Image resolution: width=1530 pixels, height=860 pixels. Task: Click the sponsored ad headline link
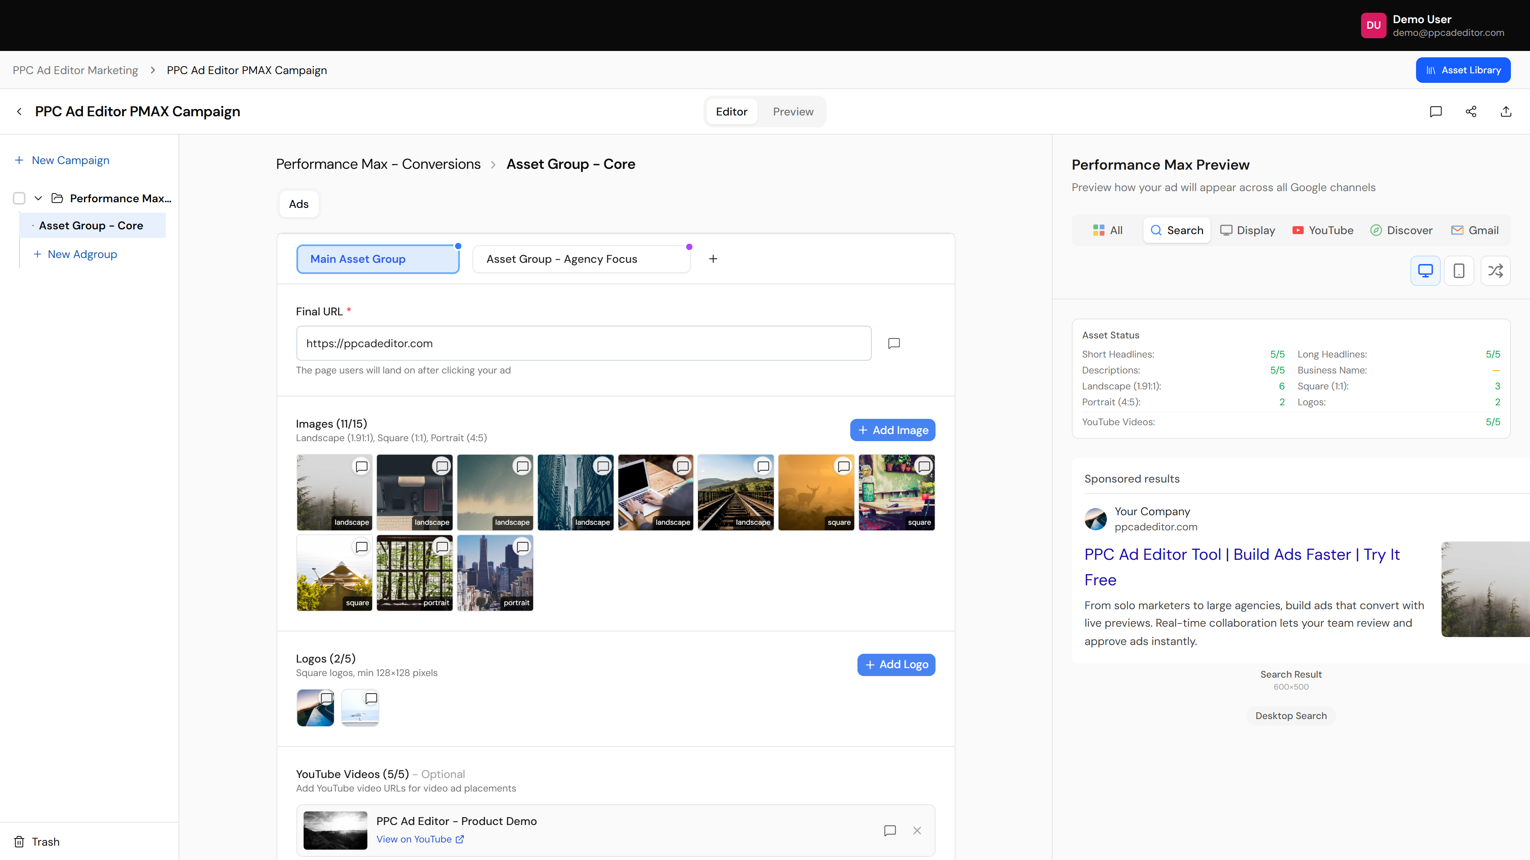click(x=1242, y=567)
